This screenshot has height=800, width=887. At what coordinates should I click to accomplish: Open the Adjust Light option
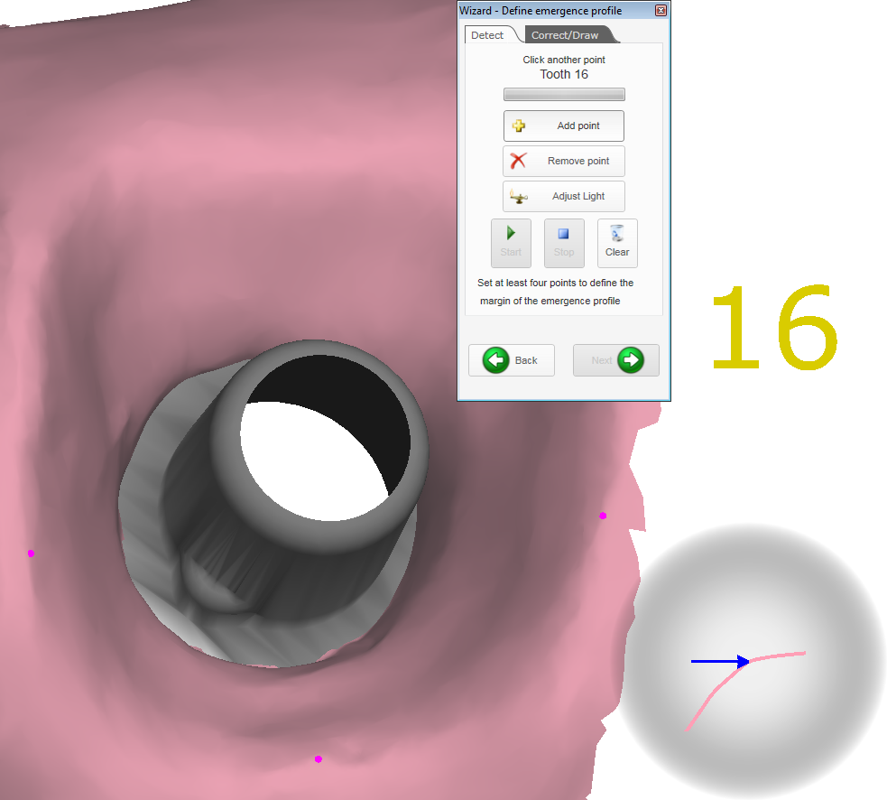(563, 196)
